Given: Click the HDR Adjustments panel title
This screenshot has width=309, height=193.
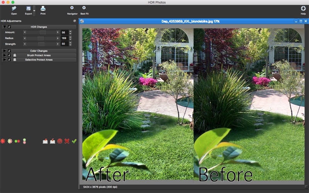Looking at the screenshot, I should point(11,21).
